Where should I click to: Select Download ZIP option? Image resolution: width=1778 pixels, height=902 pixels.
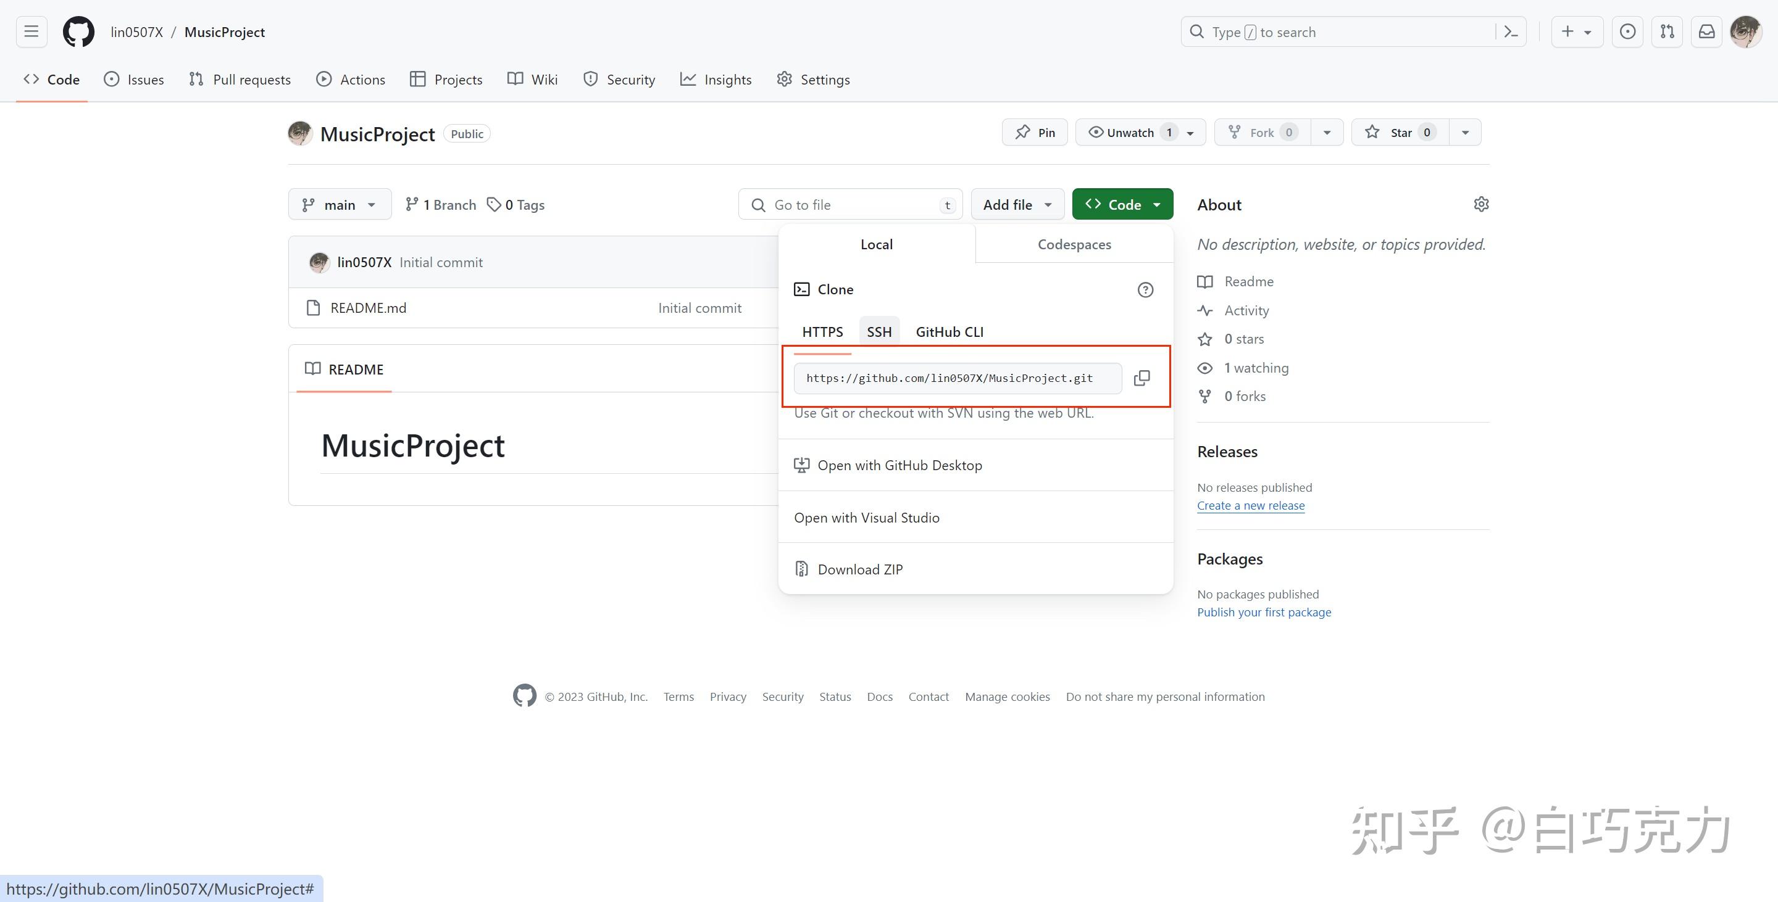pos(860,568)
